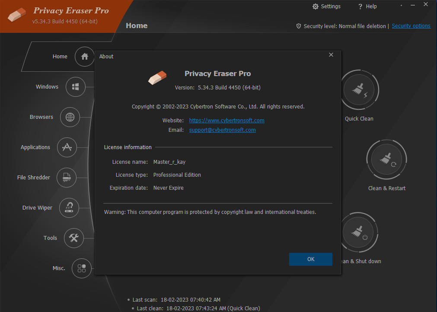Screen dimensions: 437x312
Task: Select the Browsers sidebar label
Action: [41, 117]
